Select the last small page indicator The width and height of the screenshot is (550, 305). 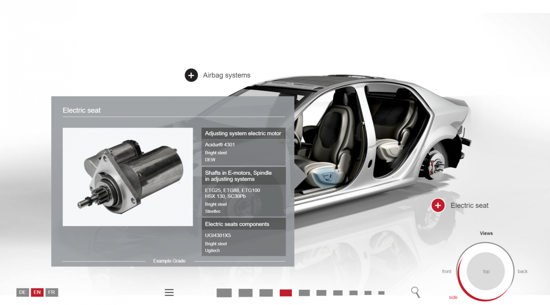[381, 293]
